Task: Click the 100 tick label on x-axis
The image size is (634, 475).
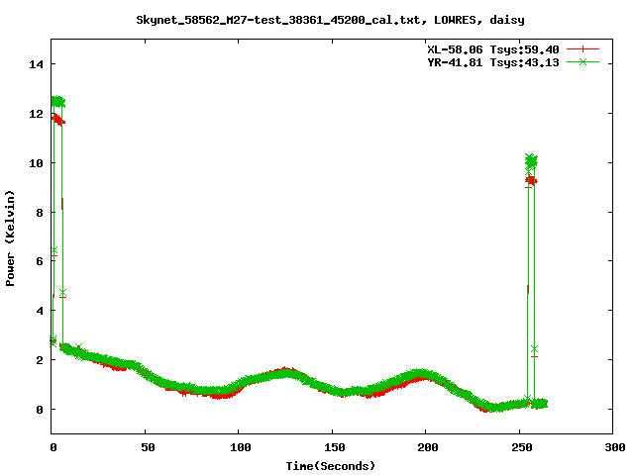Action: click(239, 448)
